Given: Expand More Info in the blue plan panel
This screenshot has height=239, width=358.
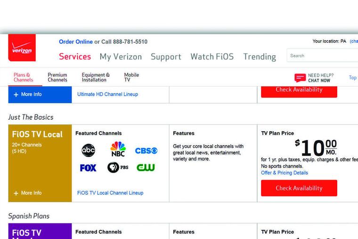Looking at the screenshot, I should click(27, 94).
